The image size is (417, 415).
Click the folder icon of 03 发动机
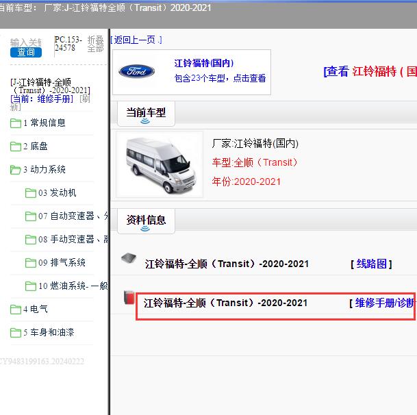coord(31,193)
